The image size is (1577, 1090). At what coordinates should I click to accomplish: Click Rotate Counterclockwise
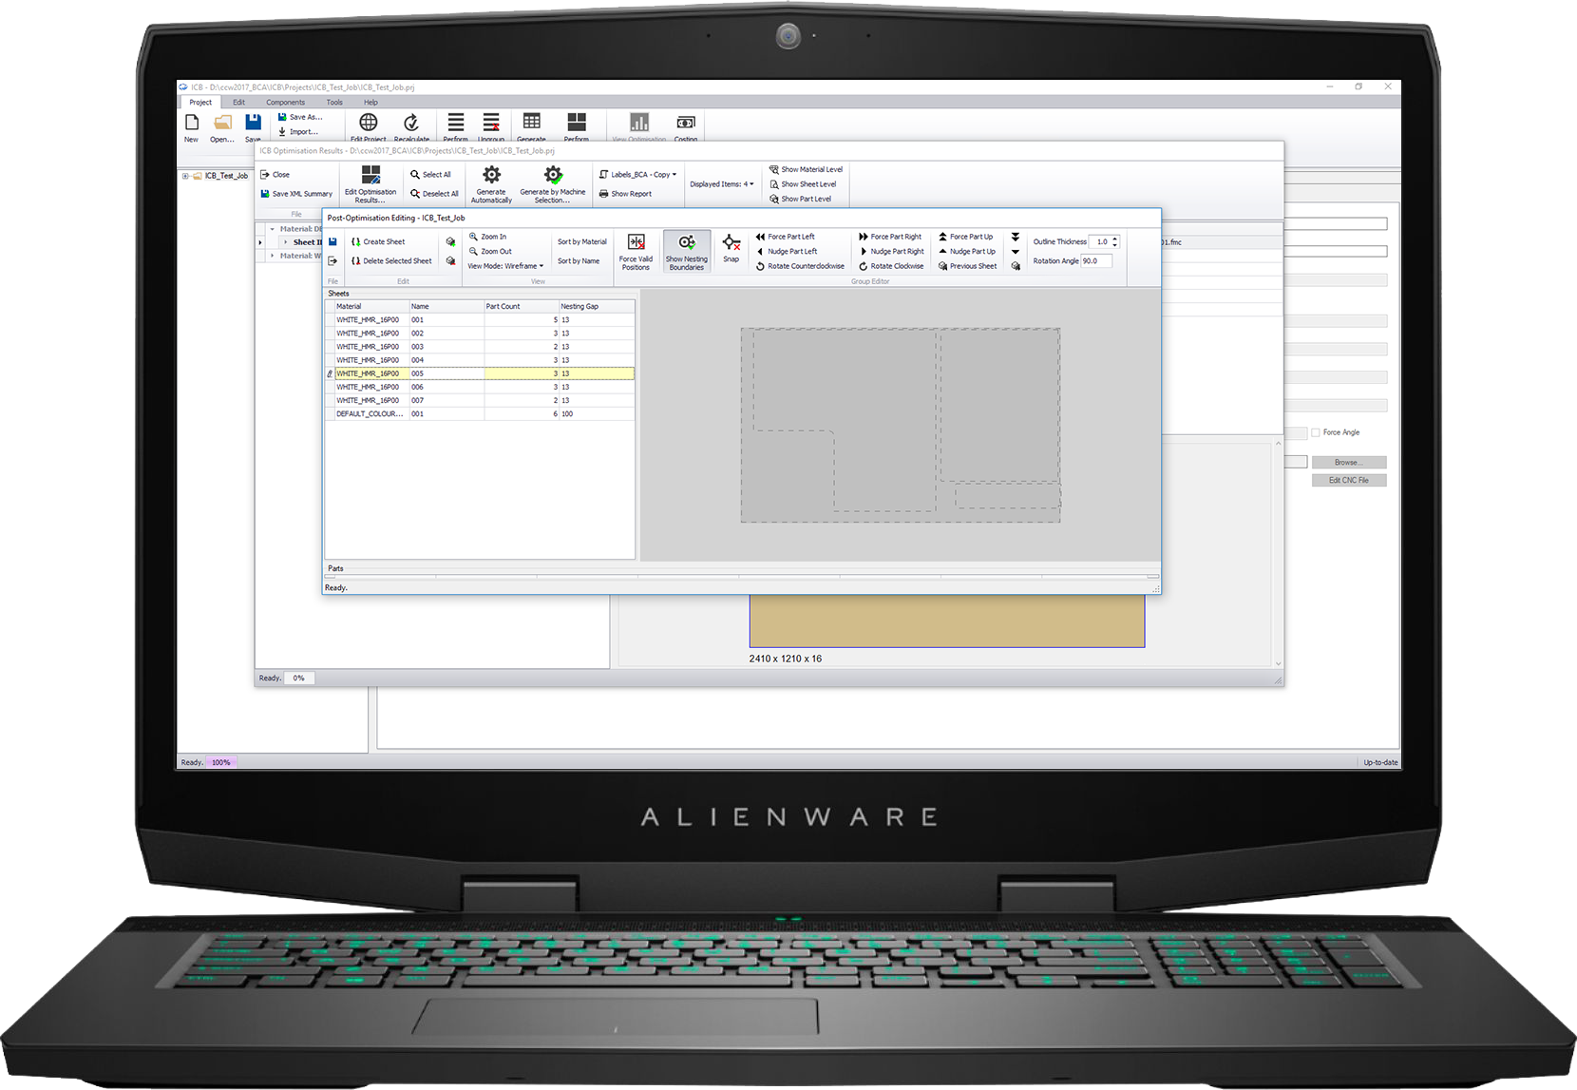coord(800,266)
